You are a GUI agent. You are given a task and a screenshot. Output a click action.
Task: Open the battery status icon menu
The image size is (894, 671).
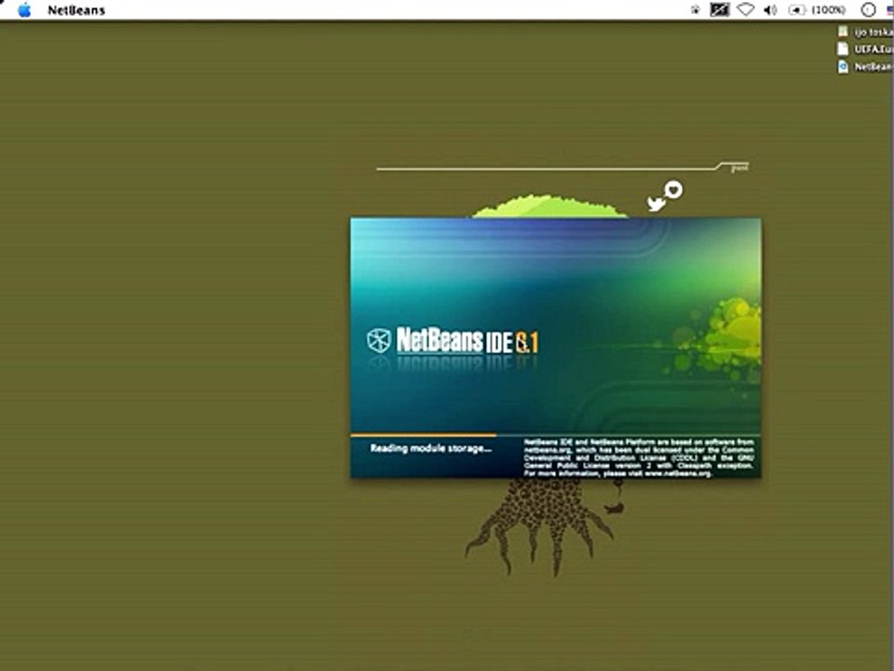pyautogui.click(x=796, y=9)
